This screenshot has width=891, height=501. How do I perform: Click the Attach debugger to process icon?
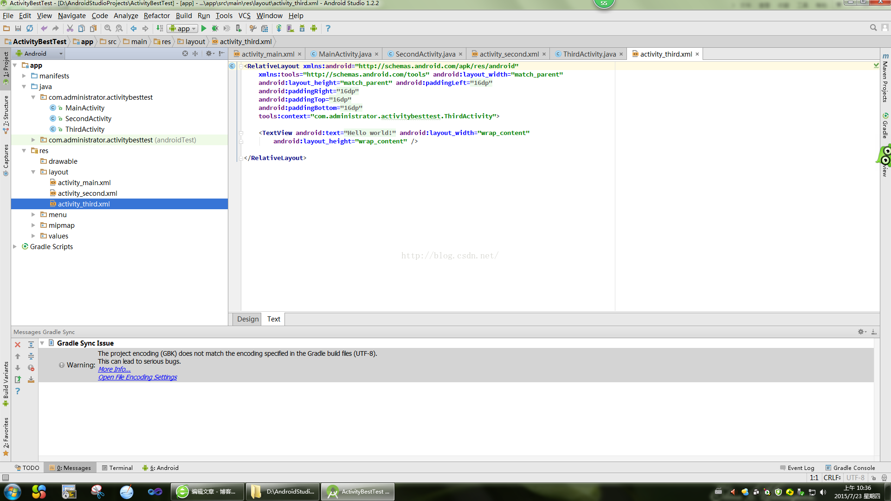(x=239, y=28)
